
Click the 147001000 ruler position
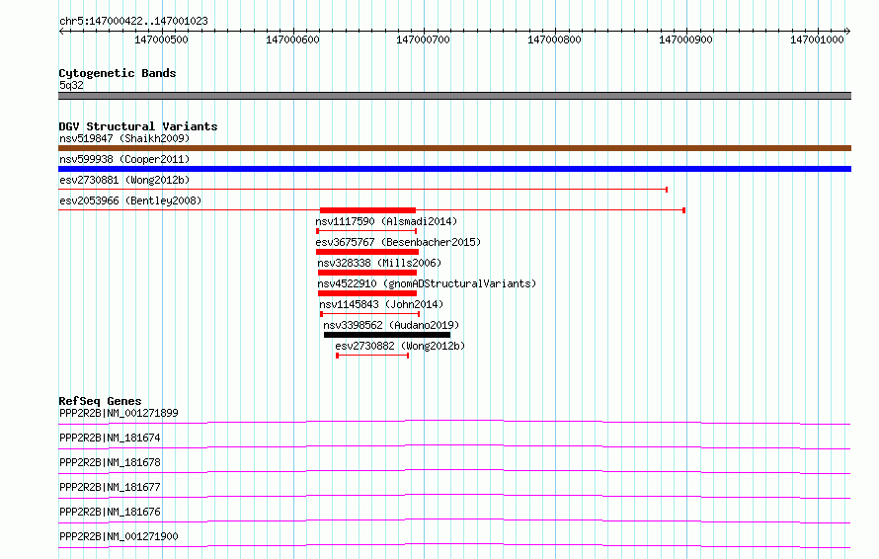coord(818,40)
